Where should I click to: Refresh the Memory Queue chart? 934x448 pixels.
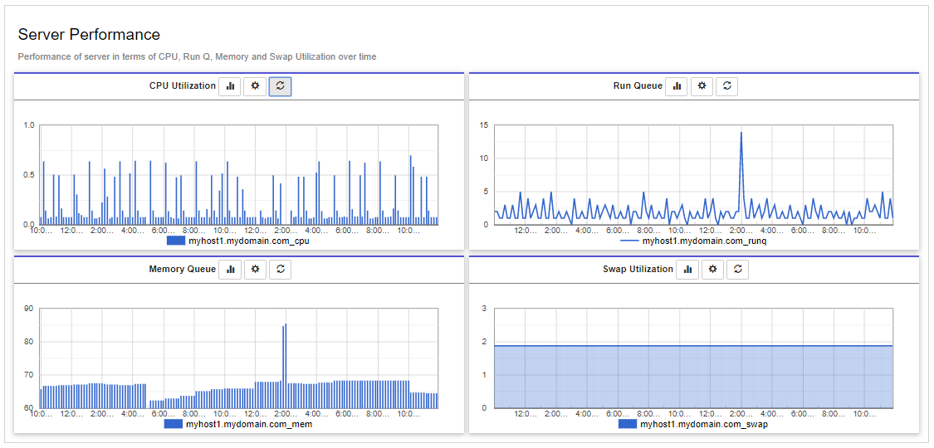point(281,270)
